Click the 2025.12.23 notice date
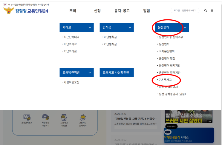Screen dimensions: 222x145 tap(120, 114)
